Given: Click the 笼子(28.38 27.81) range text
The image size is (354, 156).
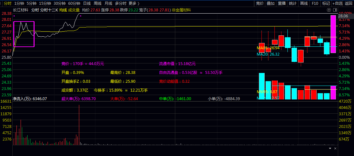Looking at the screenshot, I should pyautogui.click(x=155, y=10).
